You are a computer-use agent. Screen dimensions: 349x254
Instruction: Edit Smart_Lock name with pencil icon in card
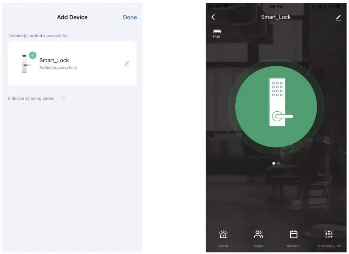tap(127, 63)
